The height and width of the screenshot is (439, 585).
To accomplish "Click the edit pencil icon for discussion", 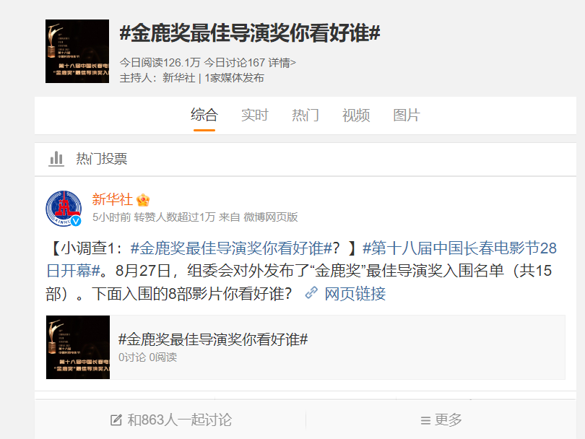I will (116, 420).
